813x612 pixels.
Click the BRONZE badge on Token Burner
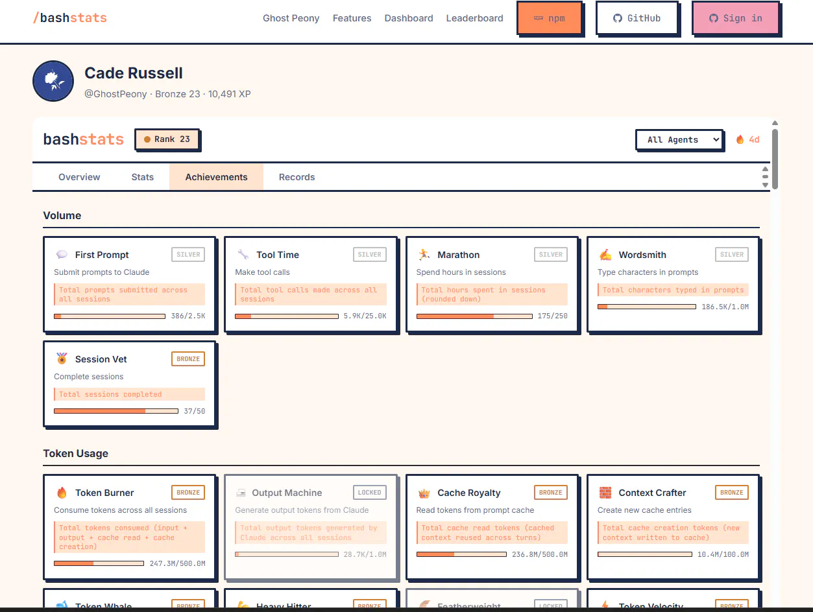click(x=188, y=493)
